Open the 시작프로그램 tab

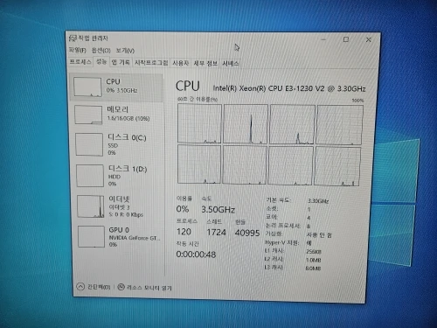coord(151,63)
